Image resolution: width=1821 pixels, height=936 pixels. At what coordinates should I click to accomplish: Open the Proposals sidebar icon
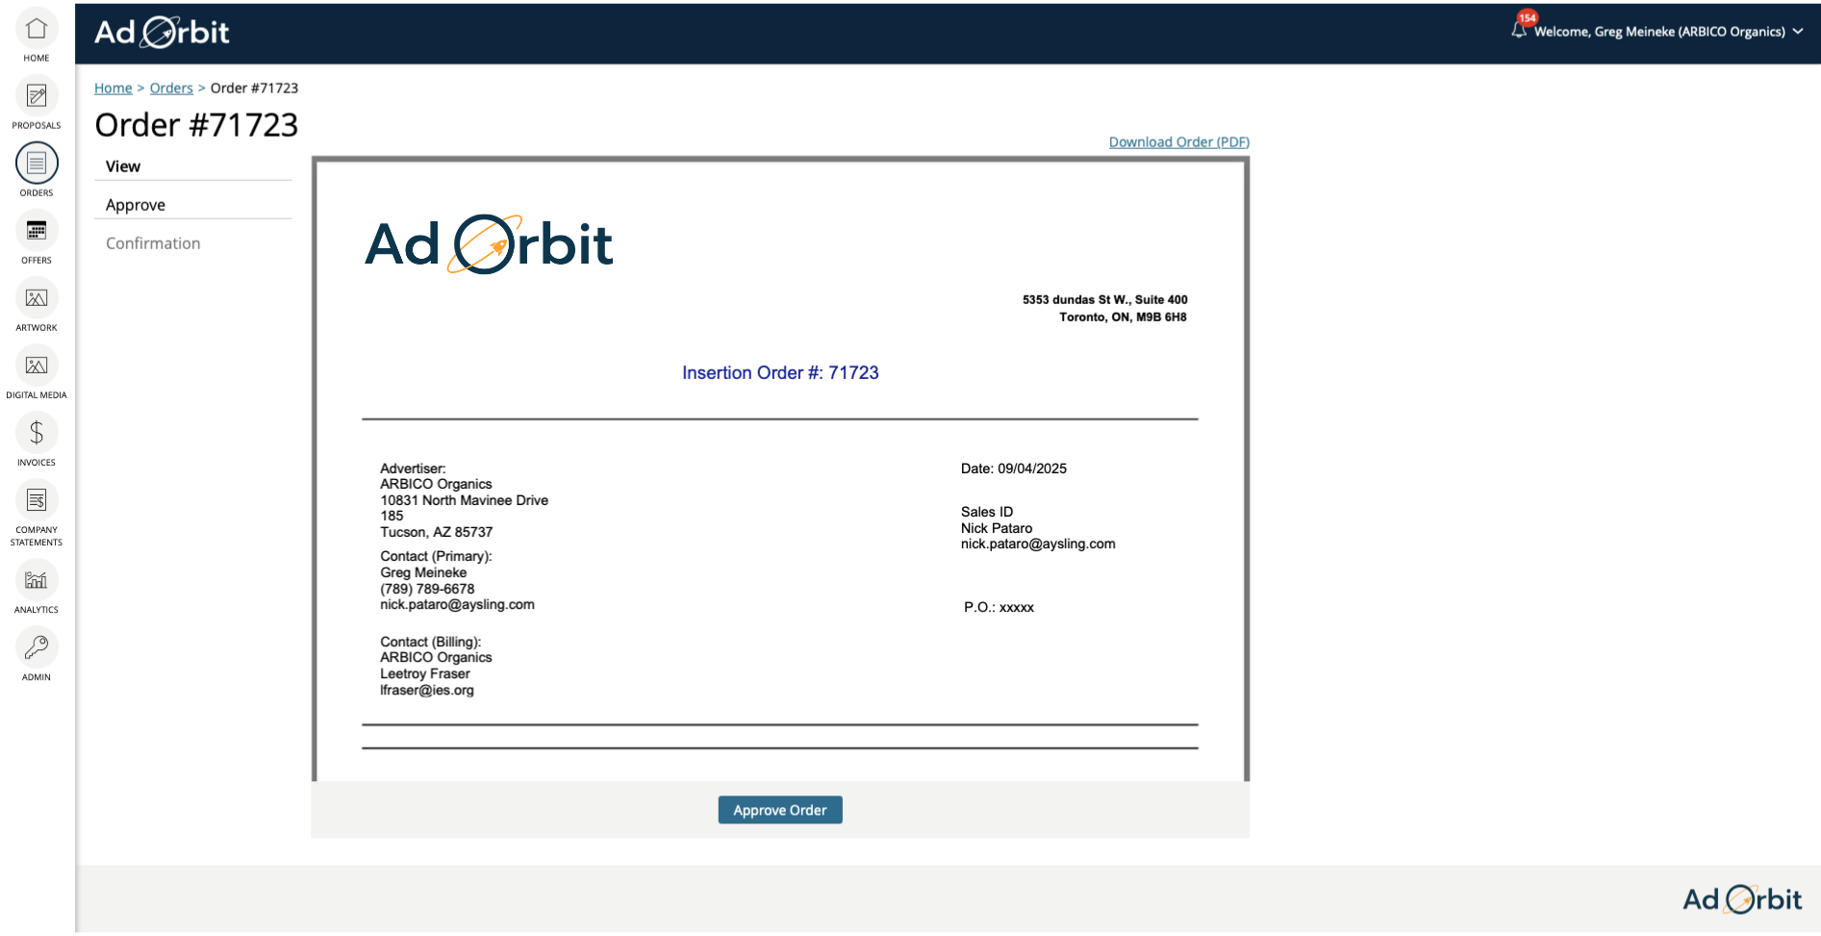[37, 96]
